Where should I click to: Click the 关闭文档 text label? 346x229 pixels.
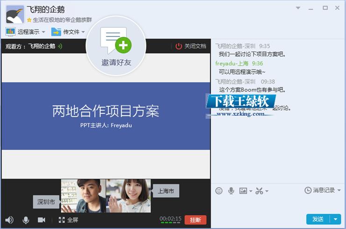pos(195,46)
